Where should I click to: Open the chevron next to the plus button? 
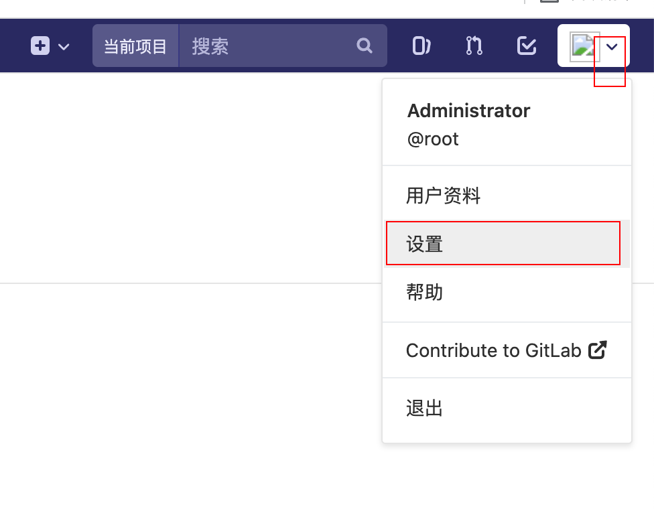point(63,48)
